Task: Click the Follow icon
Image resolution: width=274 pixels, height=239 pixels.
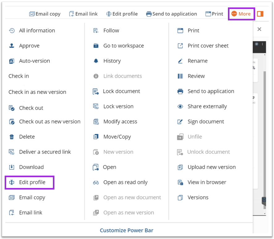Action: 96,31
